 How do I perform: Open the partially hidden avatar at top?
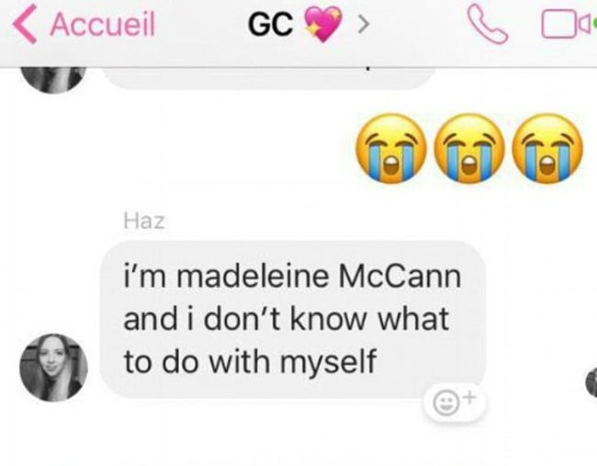click(x=53, y=80)
